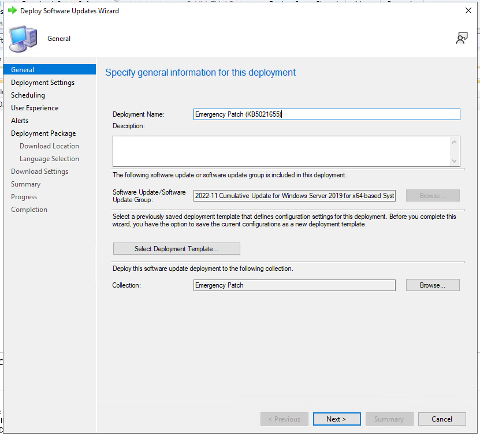Open the Deployment Settings step
This screenshot has width=480, height=436.
pyautogui.click(x=43, y=83)
